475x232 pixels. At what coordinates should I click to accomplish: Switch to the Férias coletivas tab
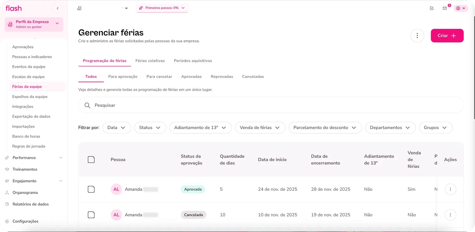coord(150,61)
